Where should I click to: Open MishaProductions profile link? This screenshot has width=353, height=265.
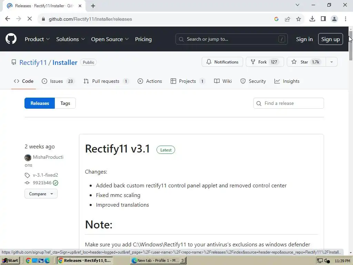[x=48, y=157]
